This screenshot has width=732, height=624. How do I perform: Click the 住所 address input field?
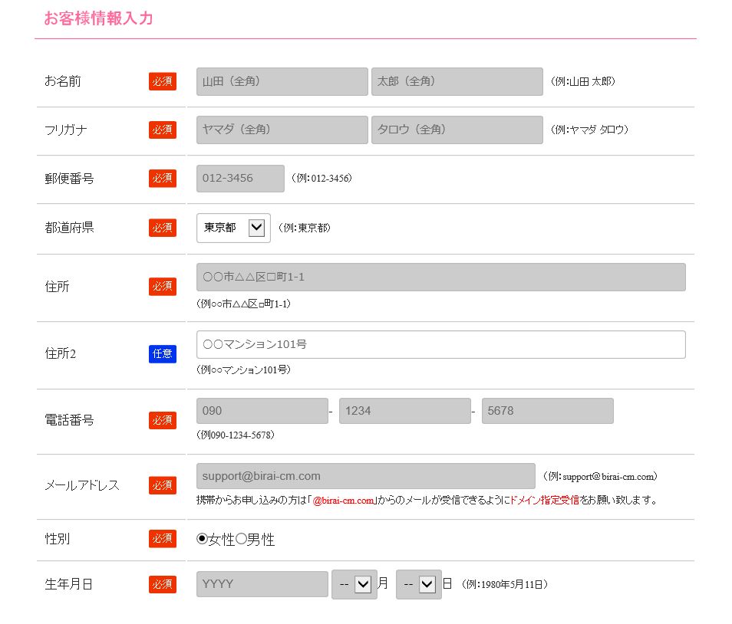click(441, 277)
